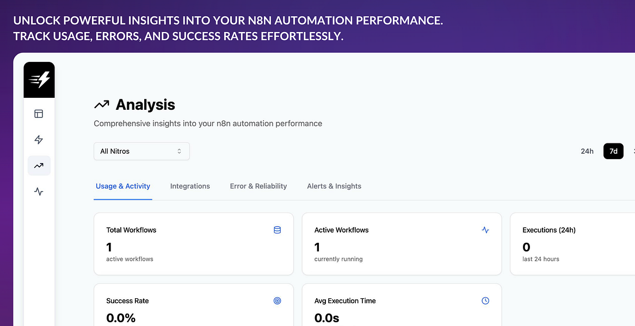The width and height of the screenshot is (635, 326).
Task: Open the Analysis trending-arrow sidebar icon
Action: [39, 166]
